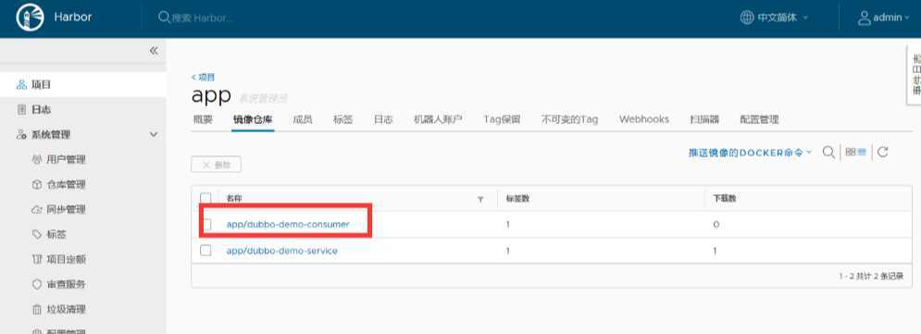
Task: Switch to the 镜像仓库 tab
Action: [253, 119]
